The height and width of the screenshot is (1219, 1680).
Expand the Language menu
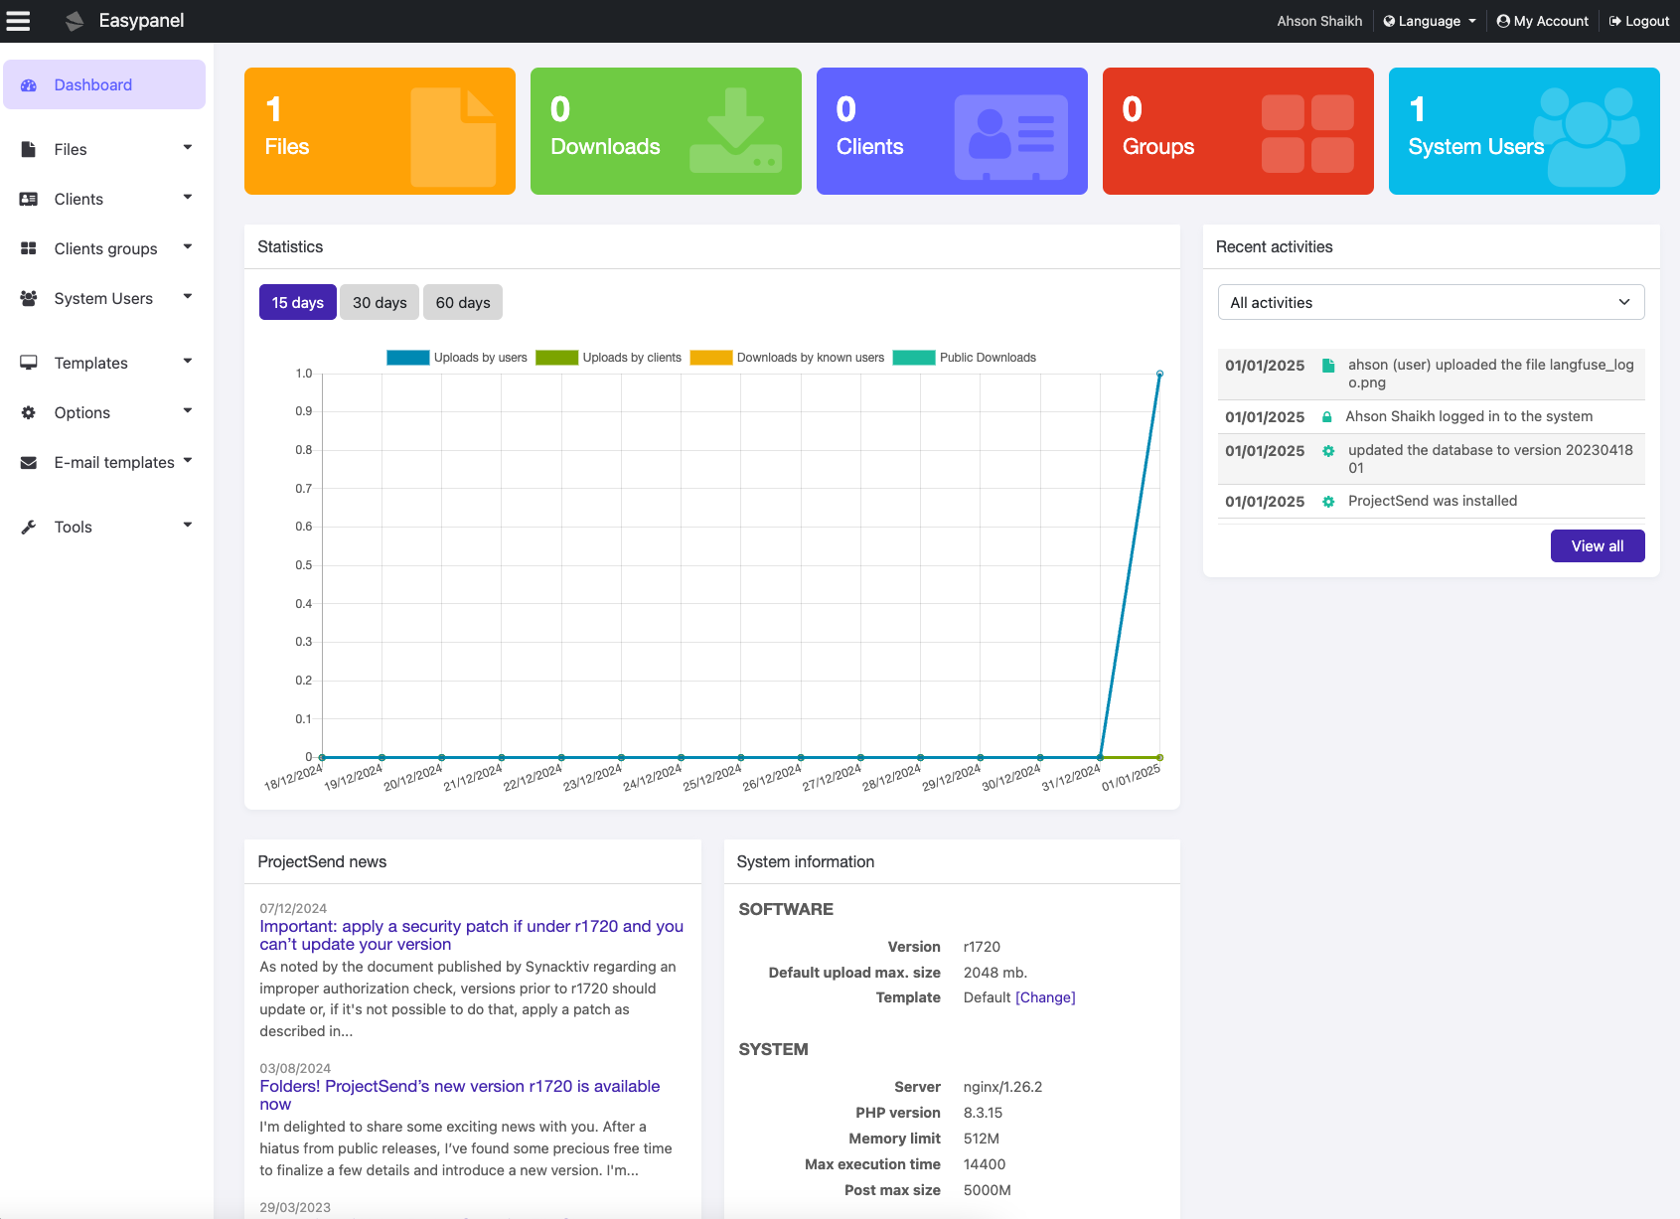pos(1428,20)
